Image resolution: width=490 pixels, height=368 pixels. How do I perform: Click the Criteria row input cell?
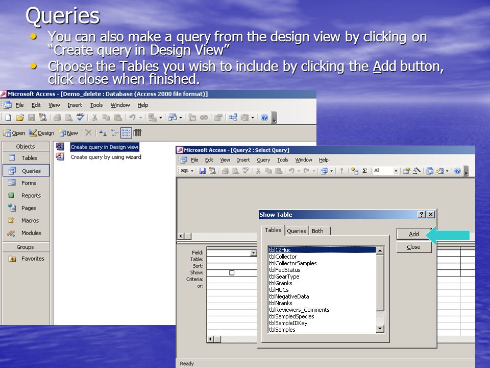232,280
